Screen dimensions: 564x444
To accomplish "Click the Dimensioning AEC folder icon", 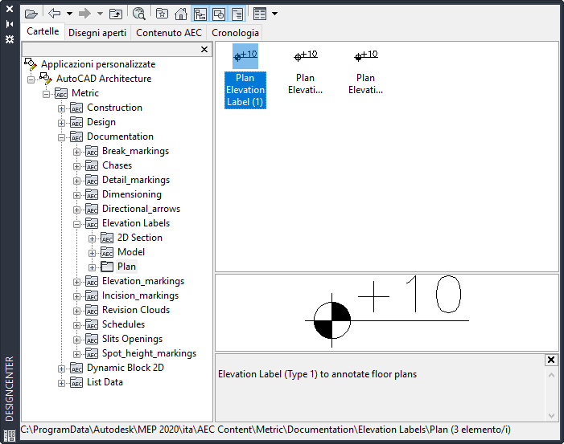I will 92,194.
